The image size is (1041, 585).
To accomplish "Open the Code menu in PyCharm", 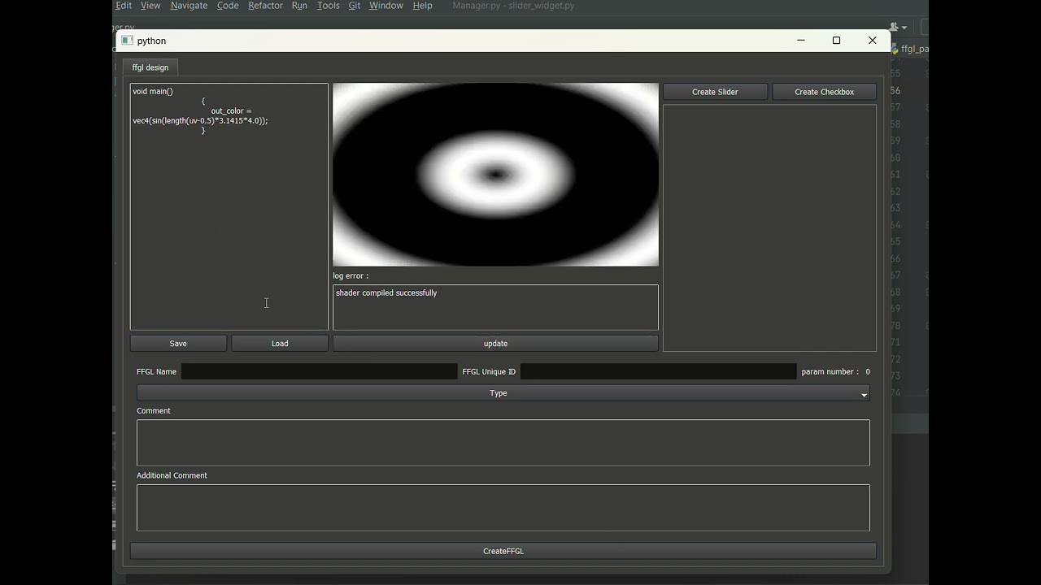I will (228, 6).
